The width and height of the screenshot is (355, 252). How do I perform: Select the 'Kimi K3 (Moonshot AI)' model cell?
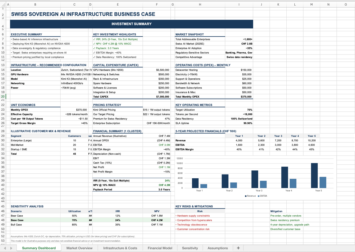[x=74, y=79]
